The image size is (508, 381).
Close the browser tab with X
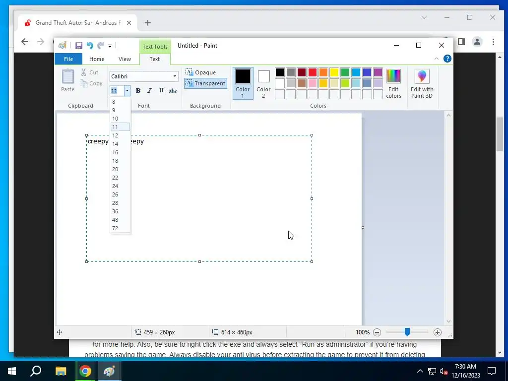tap(129, 23)
